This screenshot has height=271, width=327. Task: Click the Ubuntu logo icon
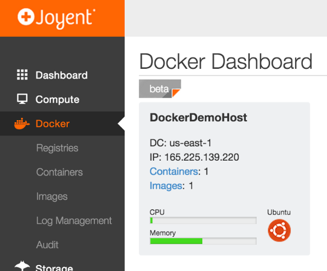tap(279, 230)
